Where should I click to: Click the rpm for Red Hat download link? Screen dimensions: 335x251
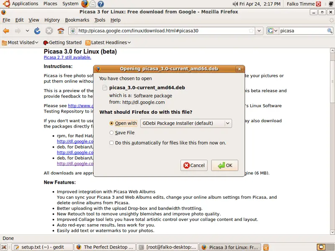click(75, 141)
